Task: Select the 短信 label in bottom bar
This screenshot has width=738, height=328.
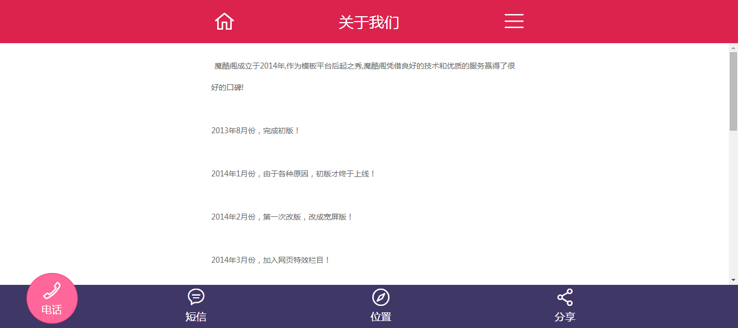Action: coord(196,317)
